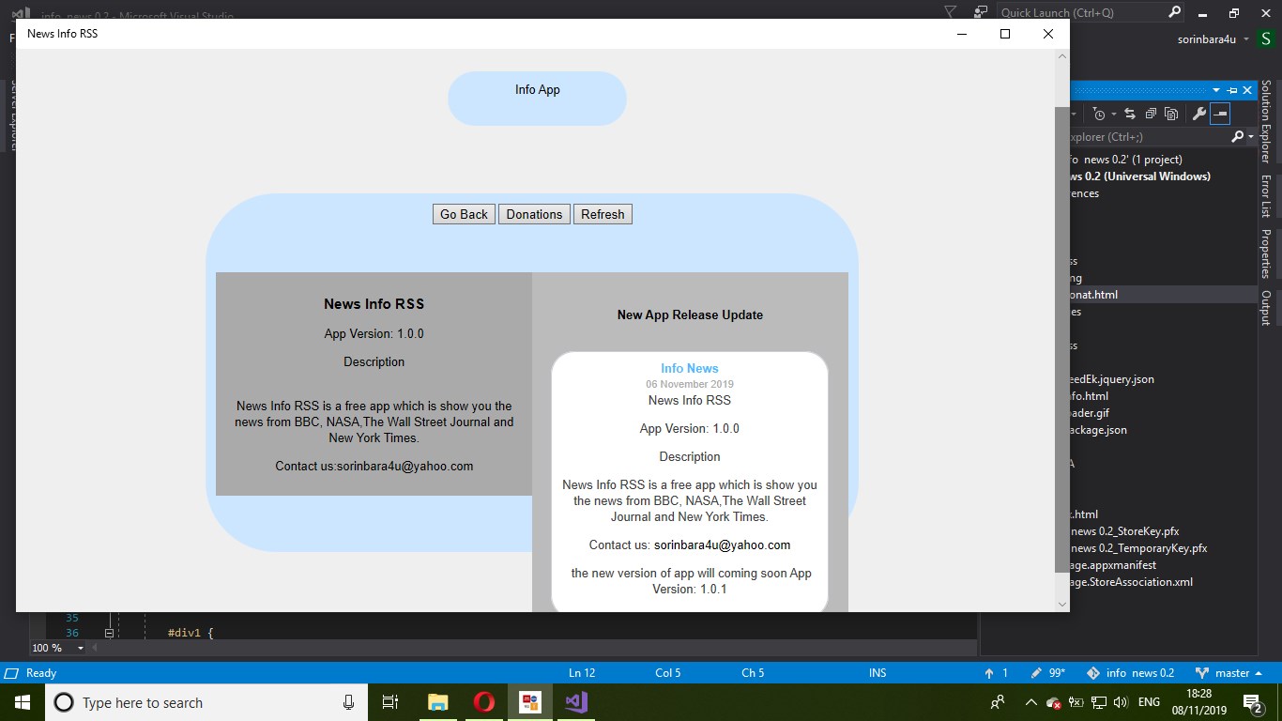Open the Windows Start menu

[23, 702]
